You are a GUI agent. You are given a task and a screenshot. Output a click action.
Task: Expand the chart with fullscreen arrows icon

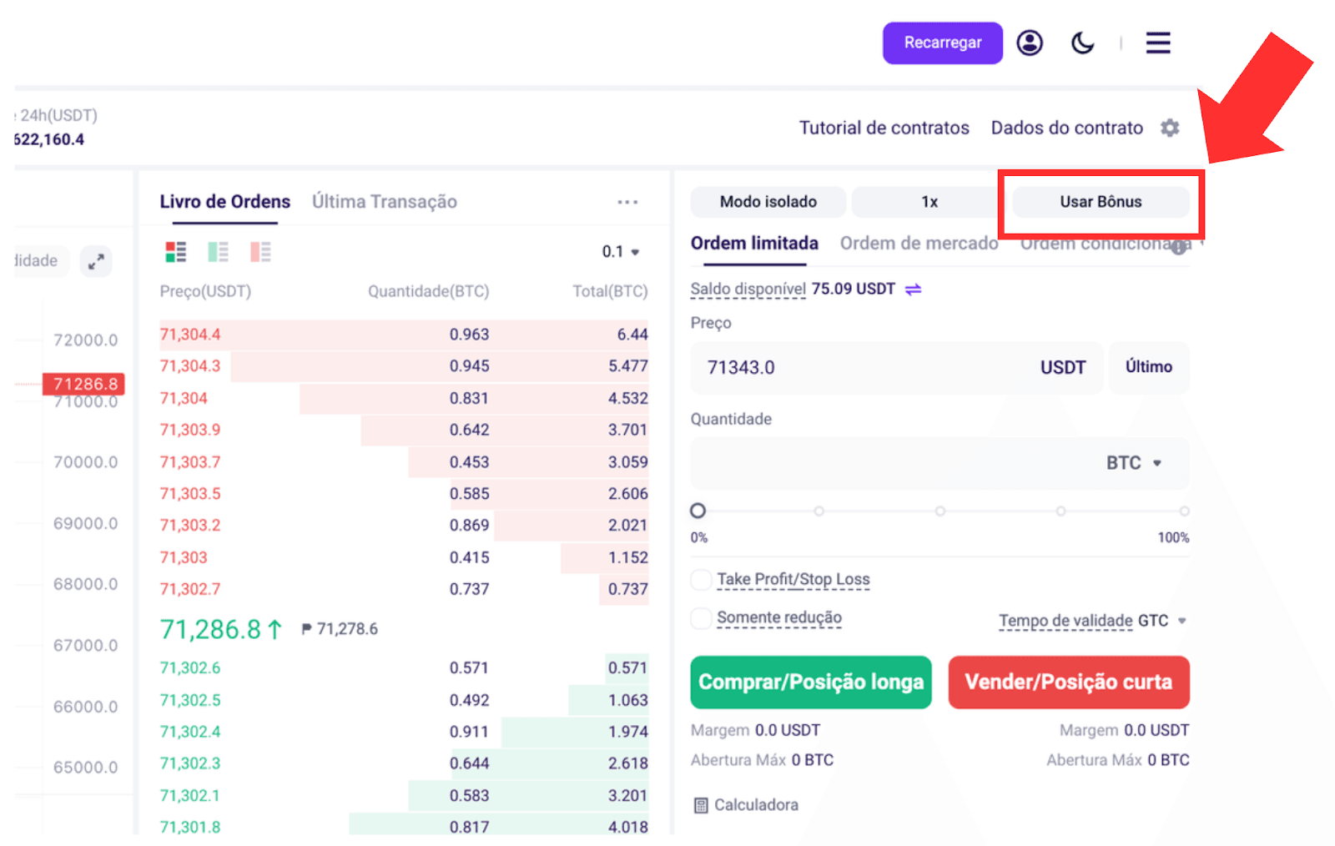tap(96, 261)
